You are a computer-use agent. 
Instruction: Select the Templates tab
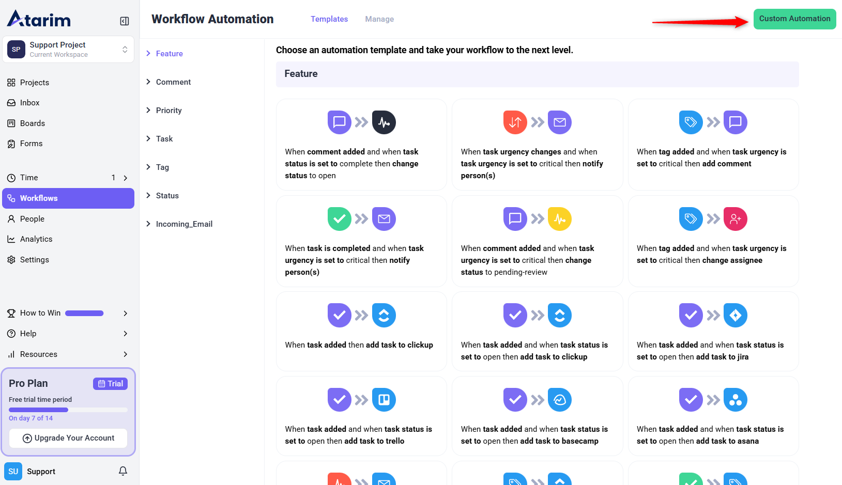pyautogui.click(x=329, y=19)
